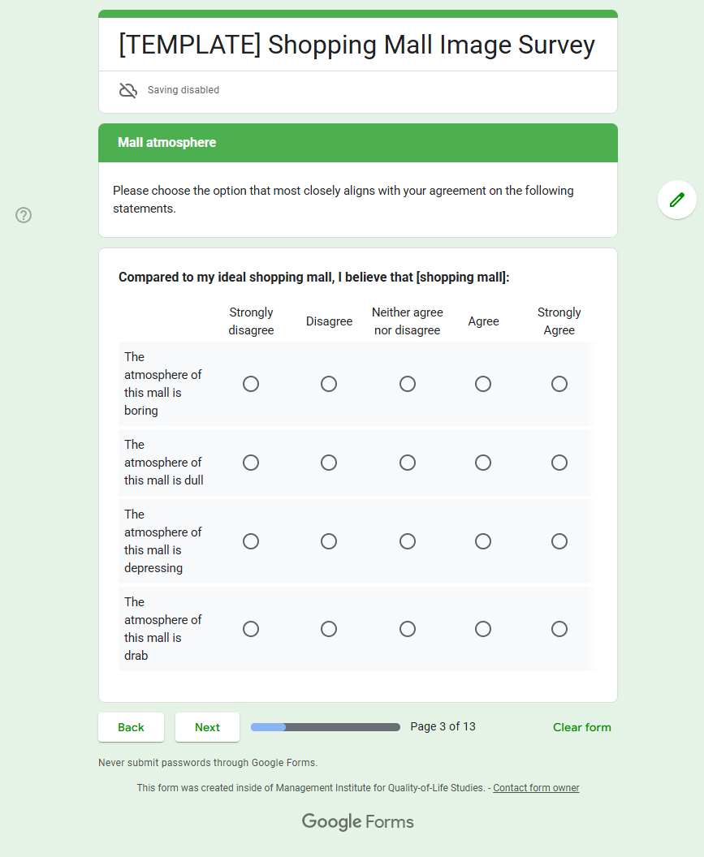The image size is (704, 857).
Task: Pick Neither agree nor disagree for boring
Action: pos(408,384)
